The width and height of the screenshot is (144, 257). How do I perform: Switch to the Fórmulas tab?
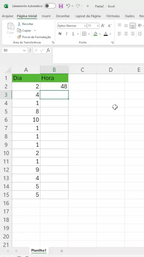click(113, 16)
